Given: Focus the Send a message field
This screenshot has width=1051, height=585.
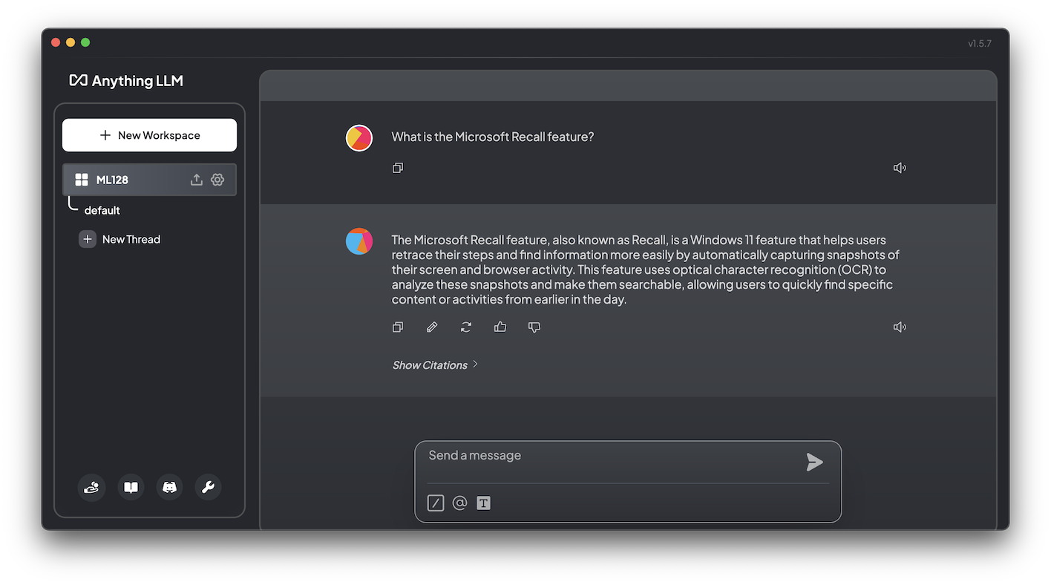Looking at the screenshot, I should (613, 455).
